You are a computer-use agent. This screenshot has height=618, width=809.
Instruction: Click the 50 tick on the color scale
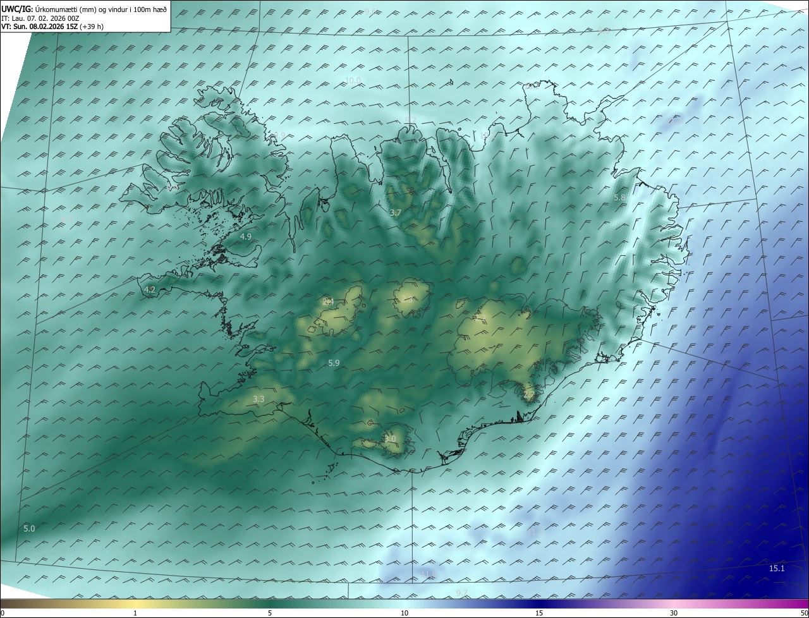(804, 613)
